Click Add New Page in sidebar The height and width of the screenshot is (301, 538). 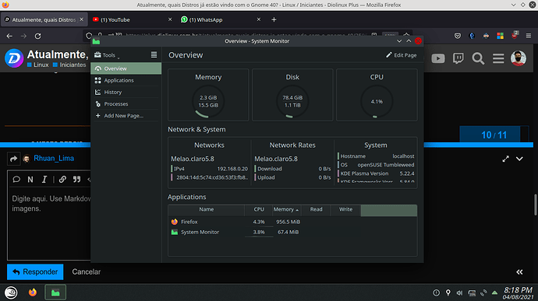(126, 116)
